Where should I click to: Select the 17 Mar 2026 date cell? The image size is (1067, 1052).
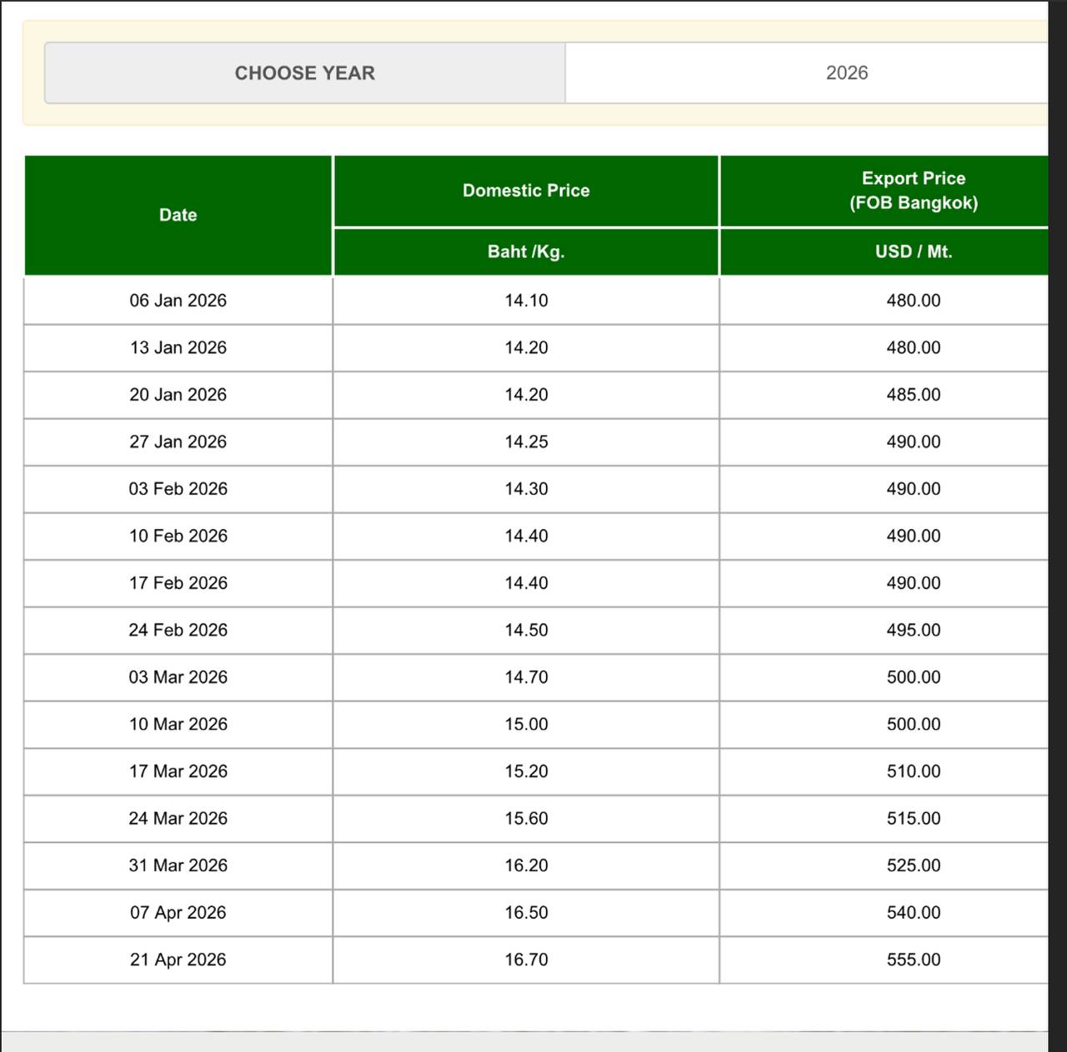(x=178, y=771)
